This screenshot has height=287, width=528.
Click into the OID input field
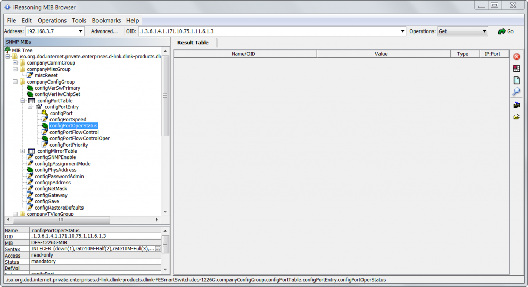click(x=269, y=31)
